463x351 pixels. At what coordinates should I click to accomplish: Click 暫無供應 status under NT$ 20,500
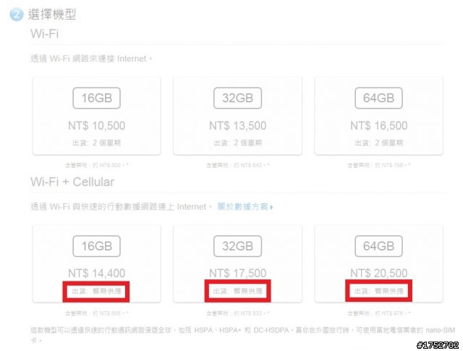point(389,291)
